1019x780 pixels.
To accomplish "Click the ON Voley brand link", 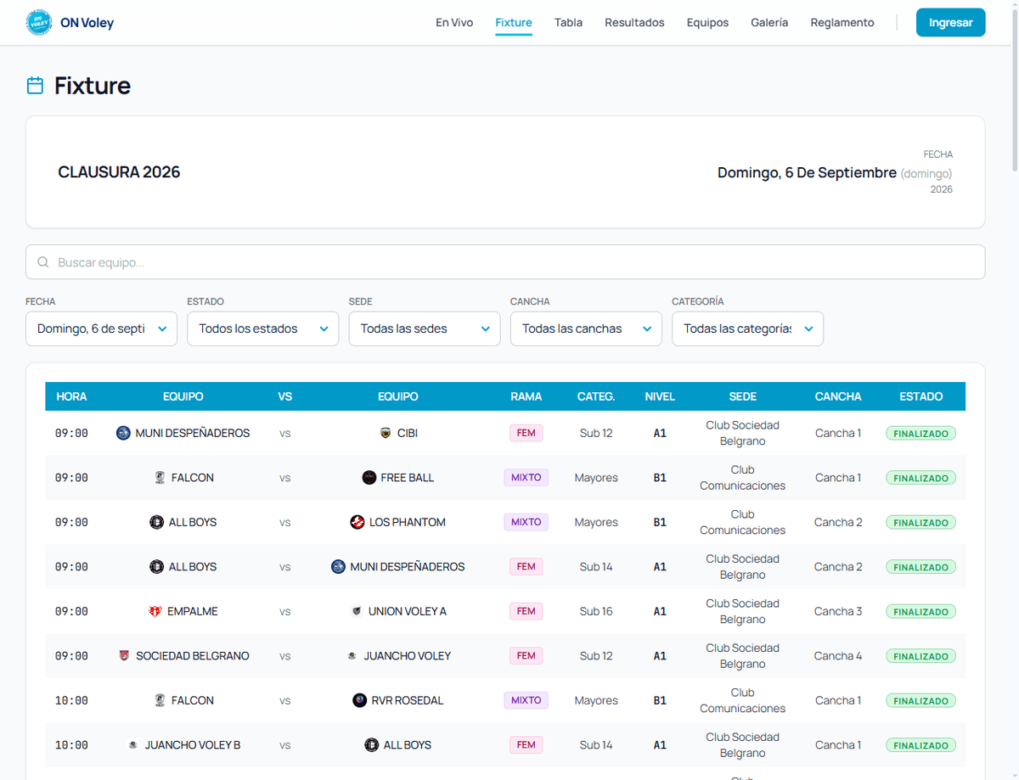I will [70, 23].
